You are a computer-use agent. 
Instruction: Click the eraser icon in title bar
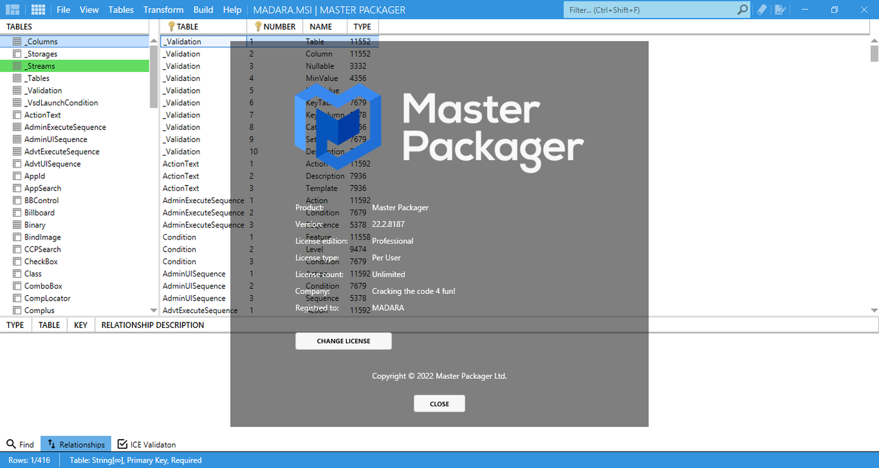(x=761, y=10)
